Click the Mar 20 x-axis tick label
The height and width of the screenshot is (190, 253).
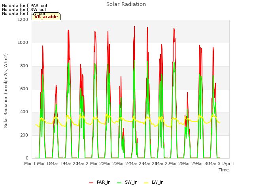(x=71, y=163)
